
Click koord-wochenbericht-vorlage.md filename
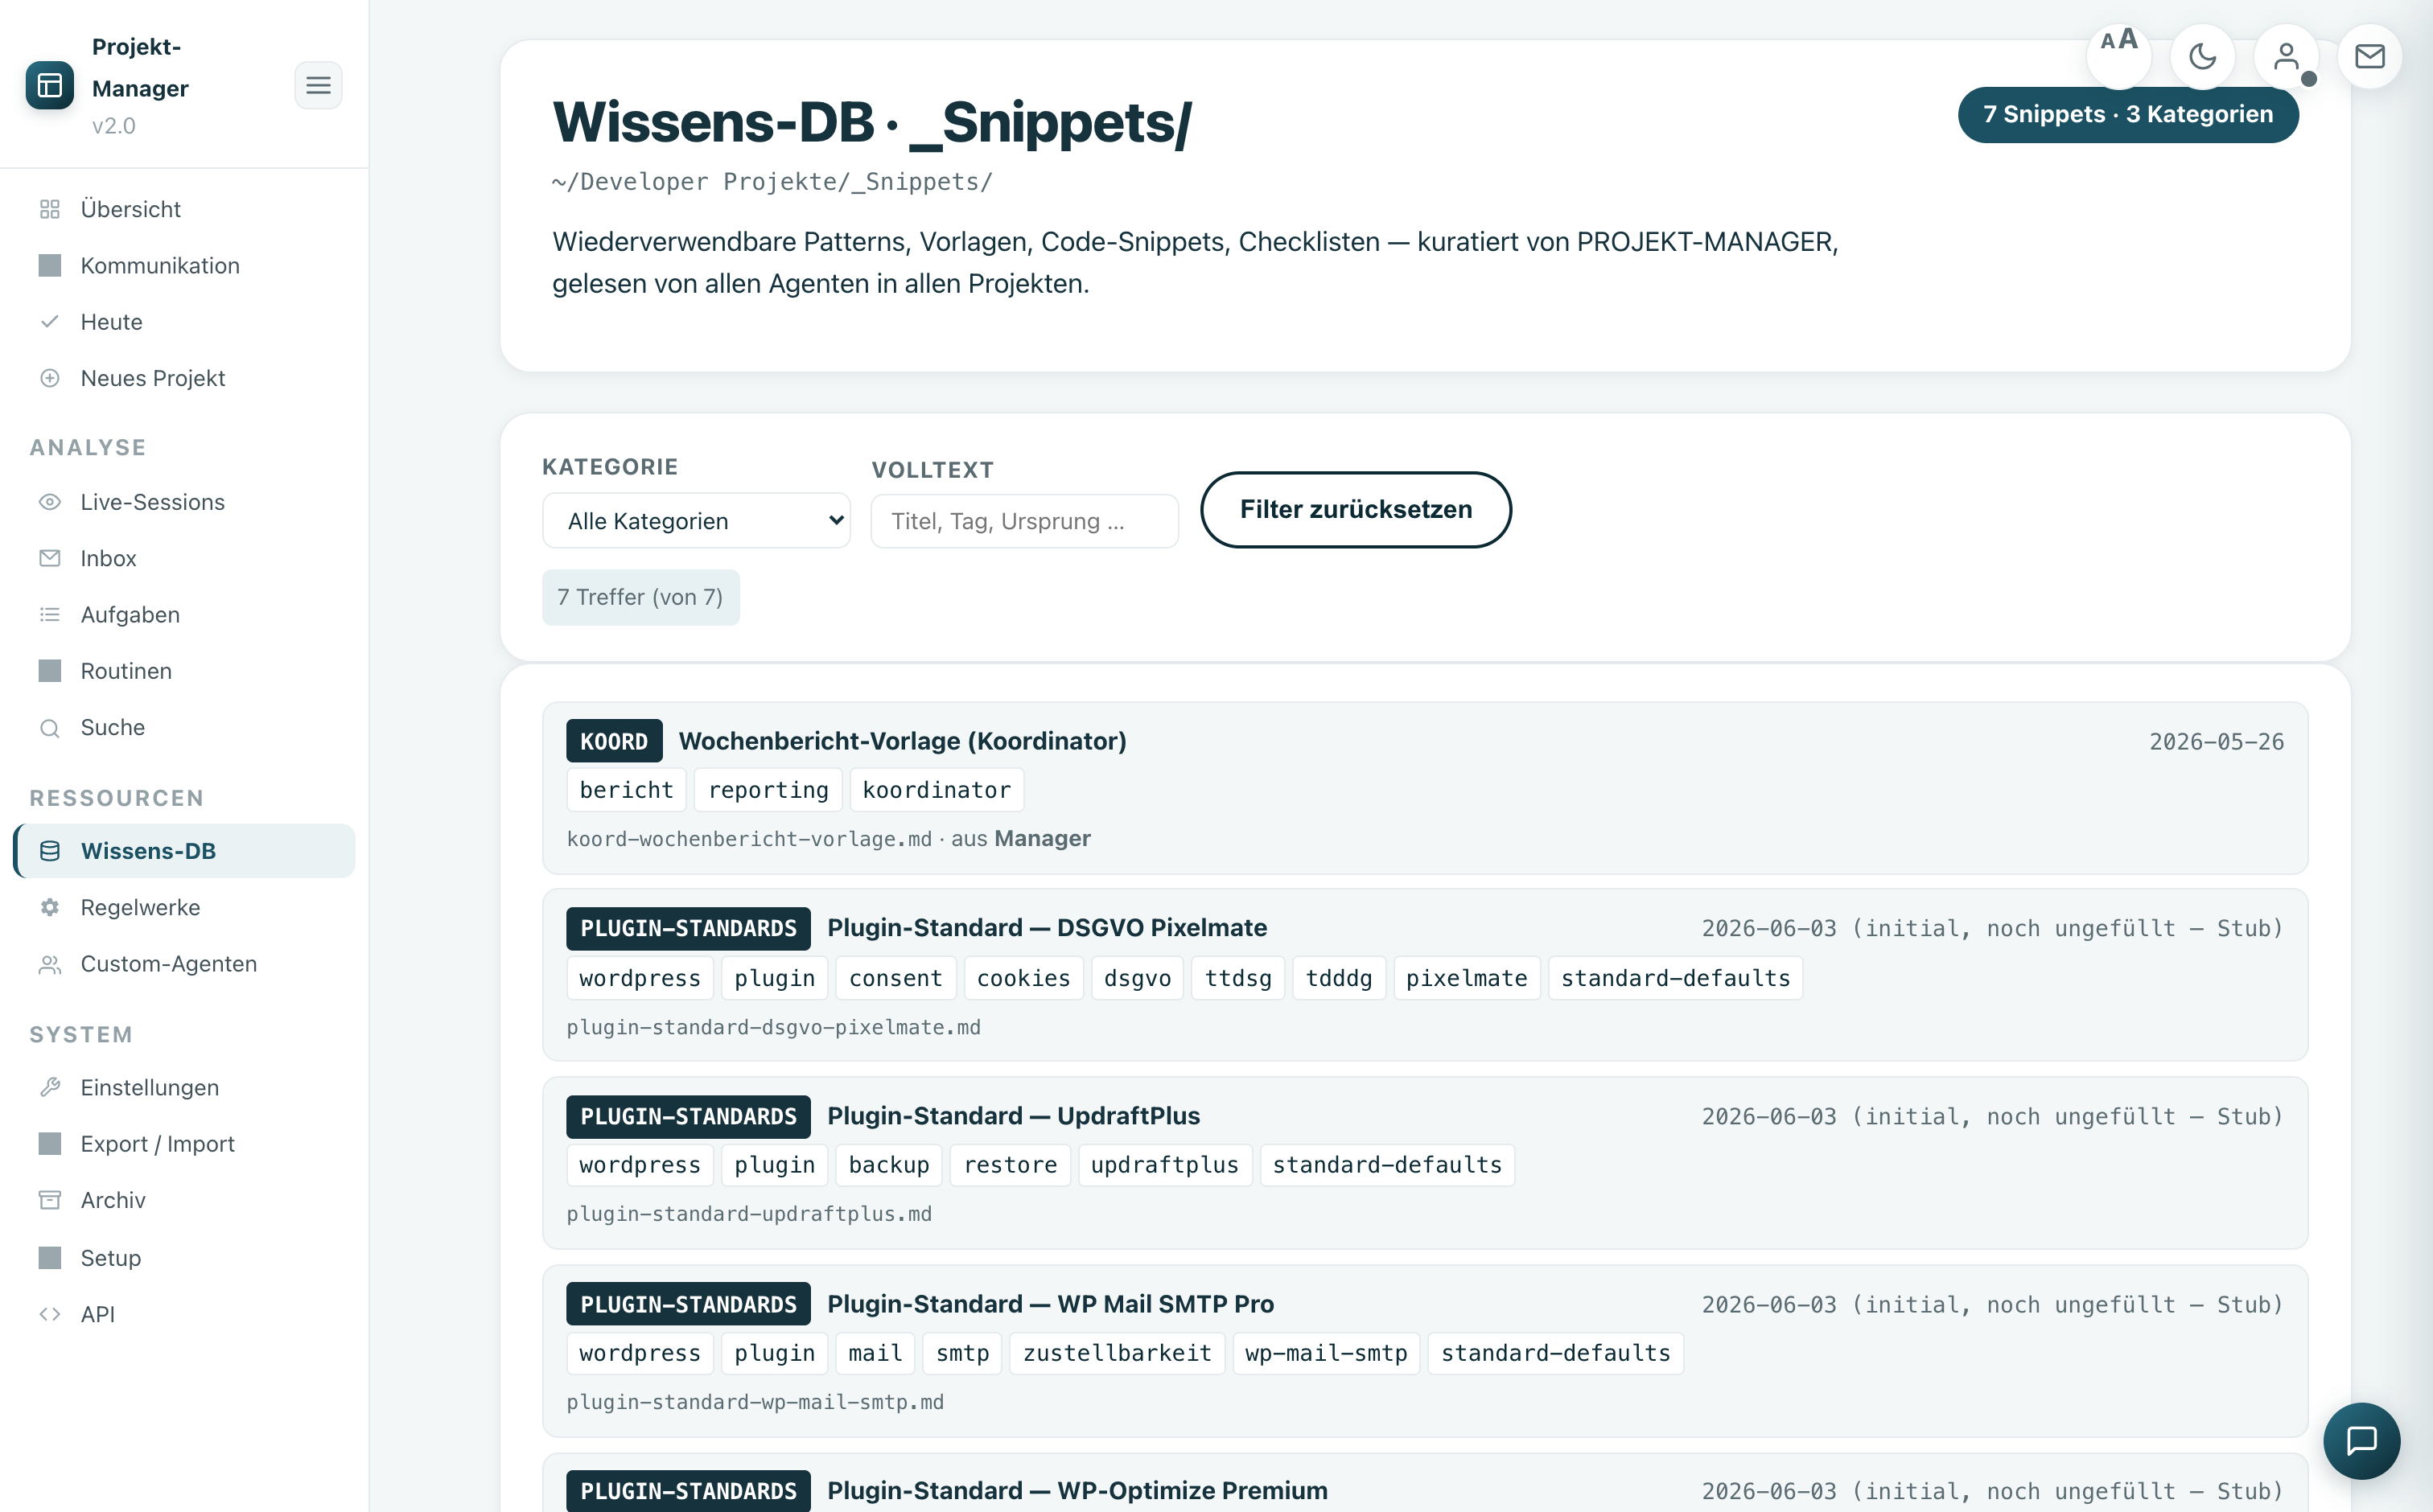[749, 839]
